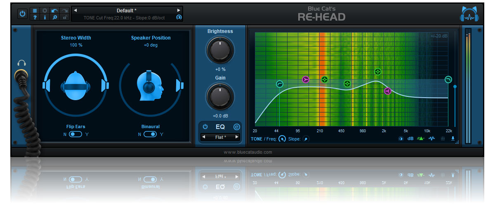The image size is (495, 206).
Task: Select the first green peak filter node
Action: [325, 80]
